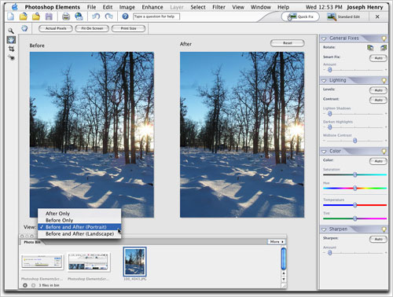Viewport: 393px width, 297px height.
Task: Click the Print icon in toolbar
Action: tap(66, 16)
